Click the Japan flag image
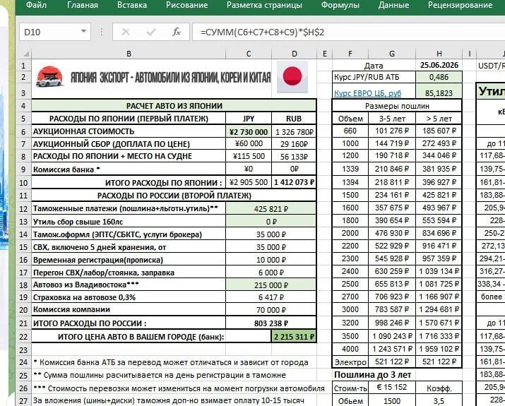The width and height of the screenshot is (505, 406). pyautogui.click(x=292, y=77)
